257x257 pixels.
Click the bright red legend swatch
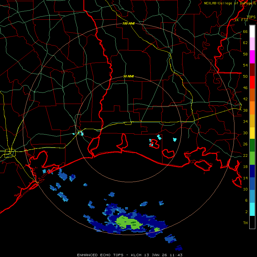[252, 82]
